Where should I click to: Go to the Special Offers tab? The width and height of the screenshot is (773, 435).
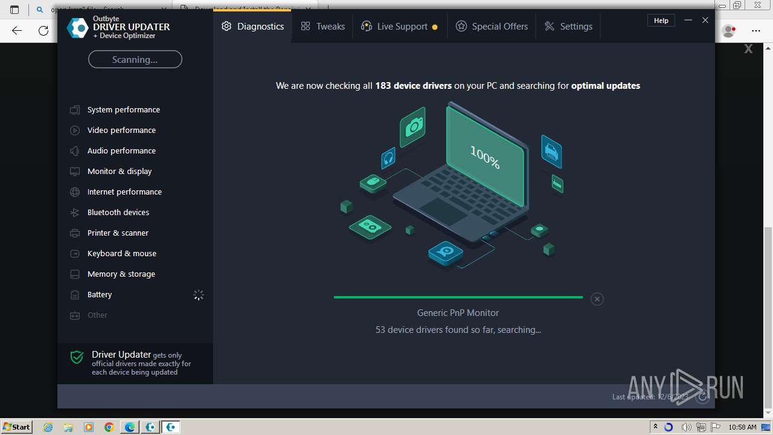[492, 27]
